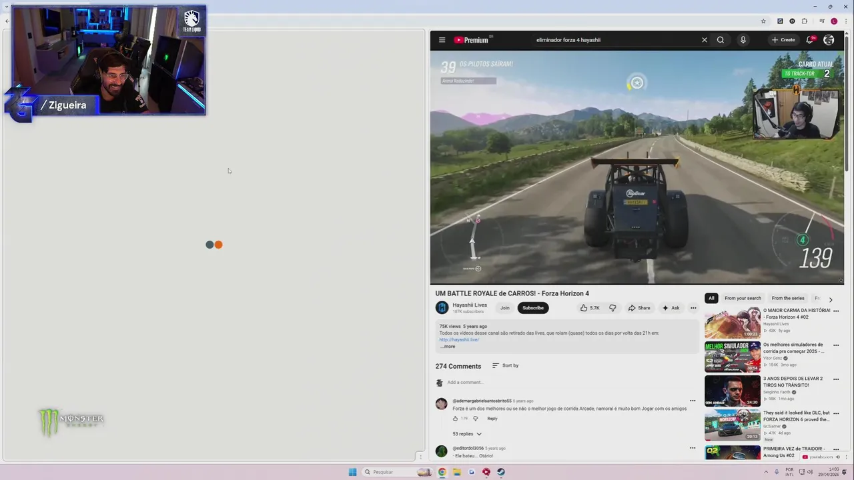Open options for 'O MAIOR CARMA' video

pyautogui.click(x=836, y=311)
